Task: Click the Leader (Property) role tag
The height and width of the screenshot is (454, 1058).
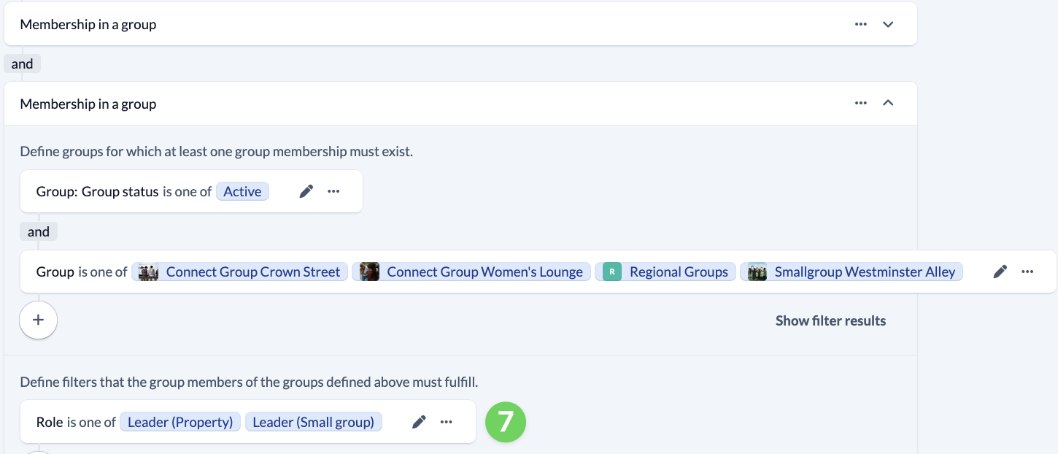Action: 180,422
